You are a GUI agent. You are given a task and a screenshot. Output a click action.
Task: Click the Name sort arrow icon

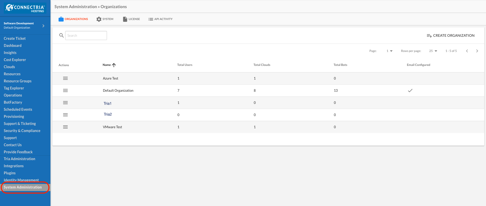pyautogui.click(x=114, y=65)
